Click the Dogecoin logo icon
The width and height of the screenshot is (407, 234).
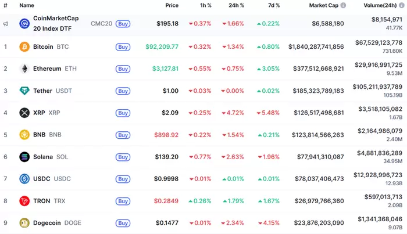(24, 223)
